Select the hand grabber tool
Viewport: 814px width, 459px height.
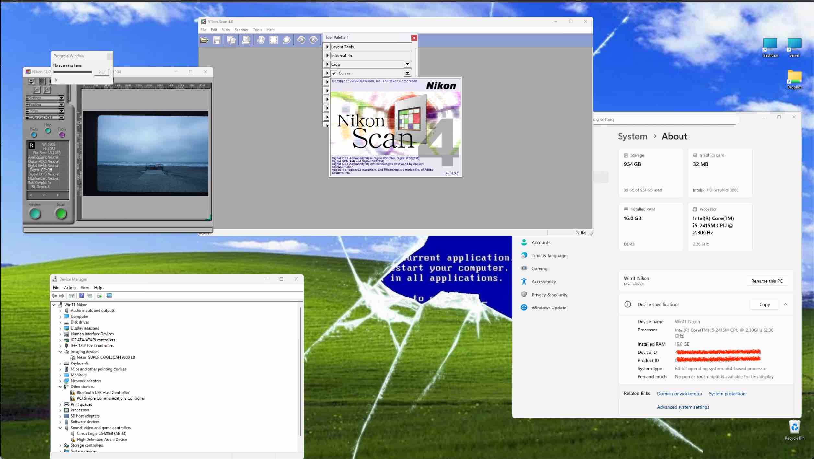pyautogui.click(x=261, y=40)
